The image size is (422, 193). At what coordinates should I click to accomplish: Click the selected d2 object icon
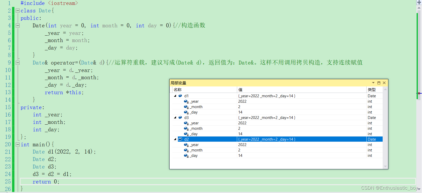180,139
